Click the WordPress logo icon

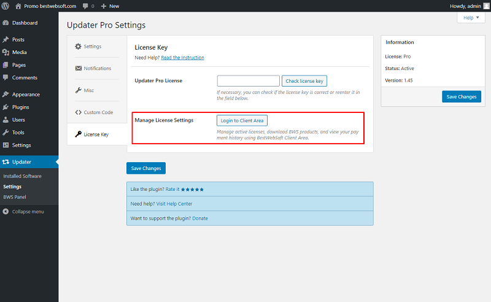(6, 6)
